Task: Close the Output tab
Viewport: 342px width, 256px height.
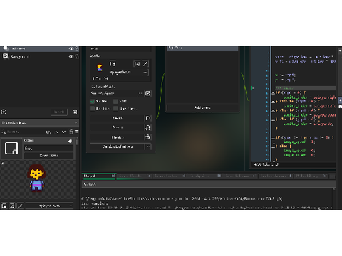Action: coord(113,176)
